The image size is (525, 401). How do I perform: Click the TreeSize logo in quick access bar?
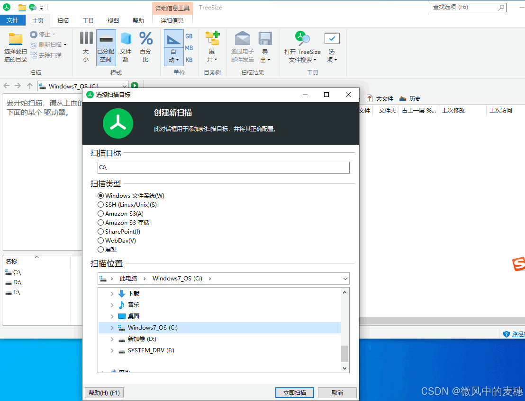tap(6, 7)
